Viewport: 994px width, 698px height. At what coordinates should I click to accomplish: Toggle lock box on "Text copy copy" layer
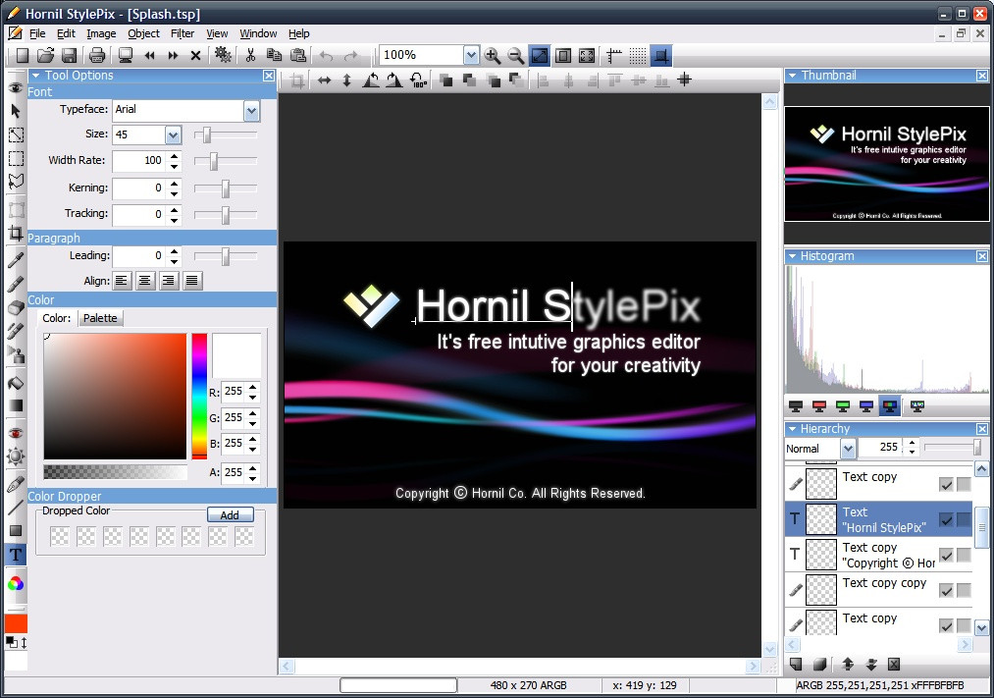[964, 590]
